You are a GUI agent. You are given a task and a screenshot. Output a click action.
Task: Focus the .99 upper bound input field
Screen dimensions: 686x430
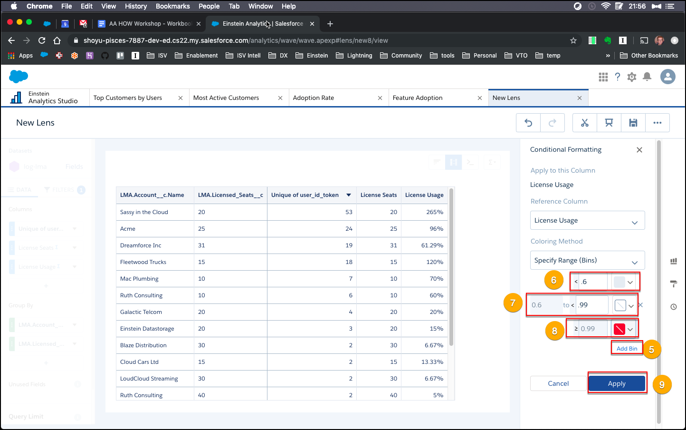[592, 305]
